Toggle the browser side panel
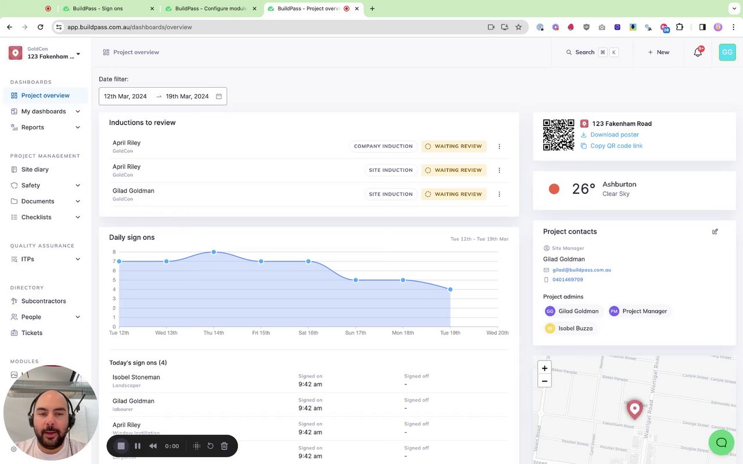Image resolution: width=743 pixels, height=464 pixels. click(702, 27)
